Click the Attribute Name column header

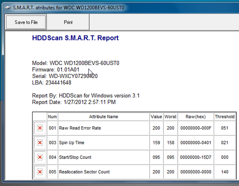103,117
